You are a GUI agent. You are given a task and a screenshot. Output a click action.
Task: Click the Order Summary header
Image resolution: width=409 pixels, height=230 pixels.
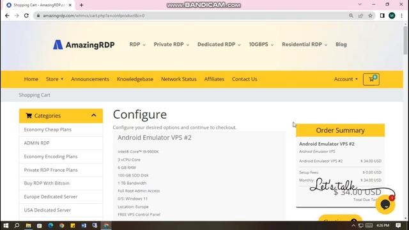(340, 130)
